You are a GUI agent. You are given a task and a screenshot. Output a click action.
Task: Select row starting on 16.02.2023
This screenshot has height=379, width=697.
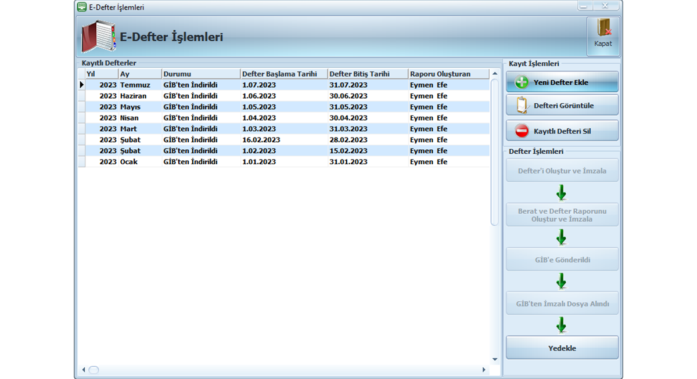click(285, 140)
